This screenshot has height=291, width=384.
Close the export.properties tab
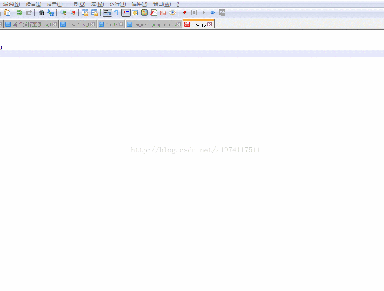coord(179,24)
